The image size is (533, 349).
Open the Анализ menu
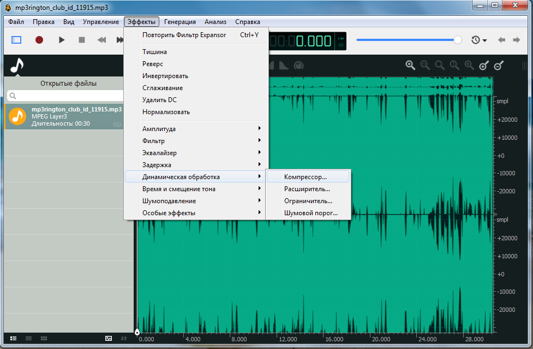(215, 21)
